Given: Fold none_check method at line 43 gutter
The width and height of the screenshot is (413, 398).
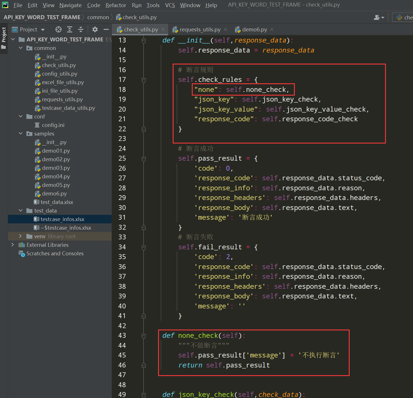Looking at the screenshot, I should pyautogui.click(x=144, y=336).
